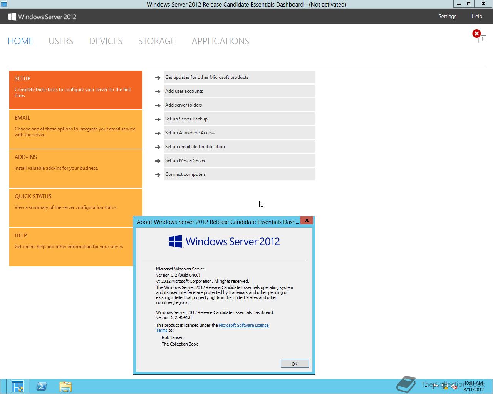
Task: Click OK in the About dialog
Action: tap(295, 364)
